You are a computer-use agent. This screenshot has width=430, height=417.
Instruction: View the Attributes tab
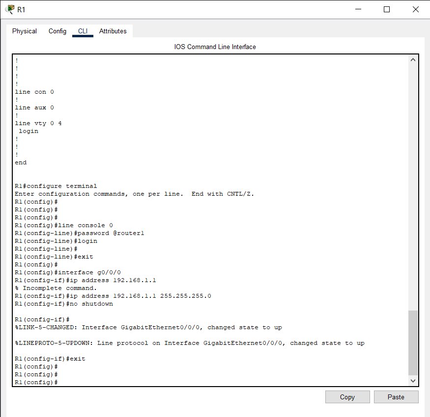pos(113,31)
